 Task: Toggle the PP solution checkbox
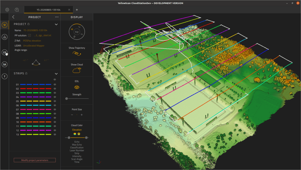29,35
